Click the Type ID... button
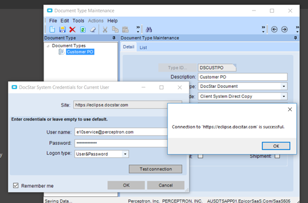 pos(178,67)
